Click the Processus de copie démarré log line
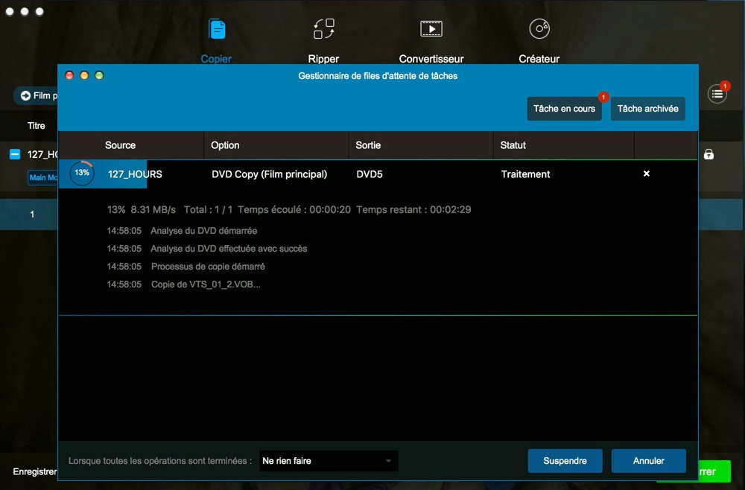 (x=208, y=267)
